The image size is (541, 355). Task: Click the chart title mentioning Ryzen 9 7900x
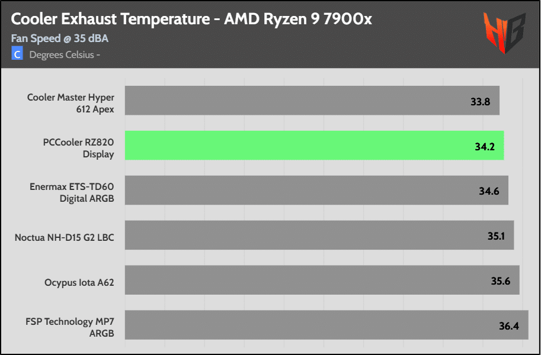191,19
